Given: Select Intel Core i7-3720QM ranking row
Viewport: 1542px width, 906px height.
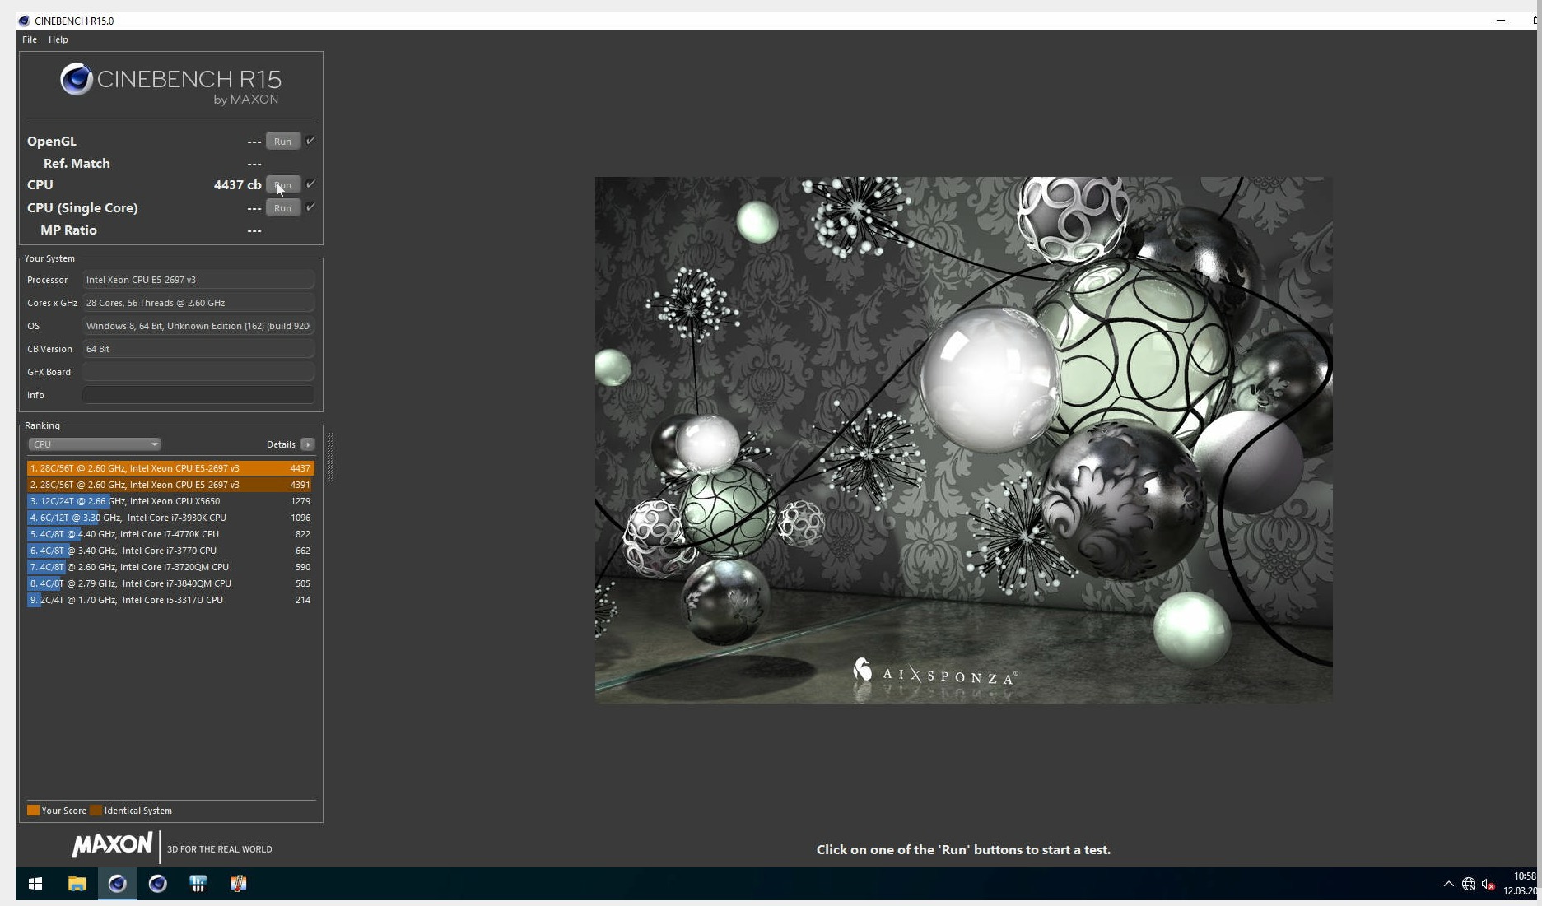Looking at the screenshot, I should pyautogui.click(x=170, y=567).
